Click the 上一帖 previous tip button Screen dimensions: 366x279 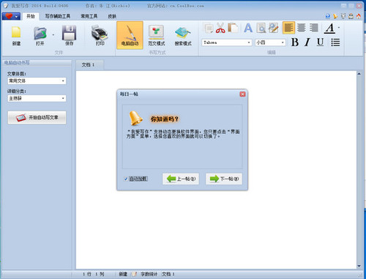point(181,179)
